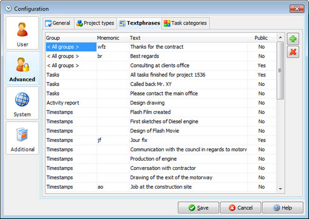The height and width of the screenshot is (219, 309).
Task: Click the scrollbar up arrow
Action: click(x=280, y=37)
